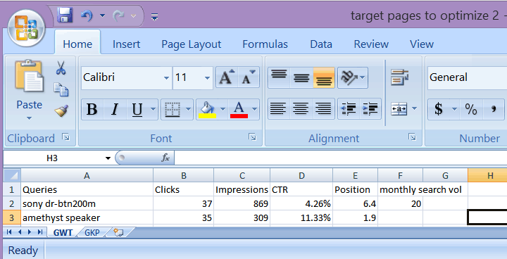507x259 pixels.
Task: Customize the Quick Access Toolbar
Action: click(x=154, y=16)
